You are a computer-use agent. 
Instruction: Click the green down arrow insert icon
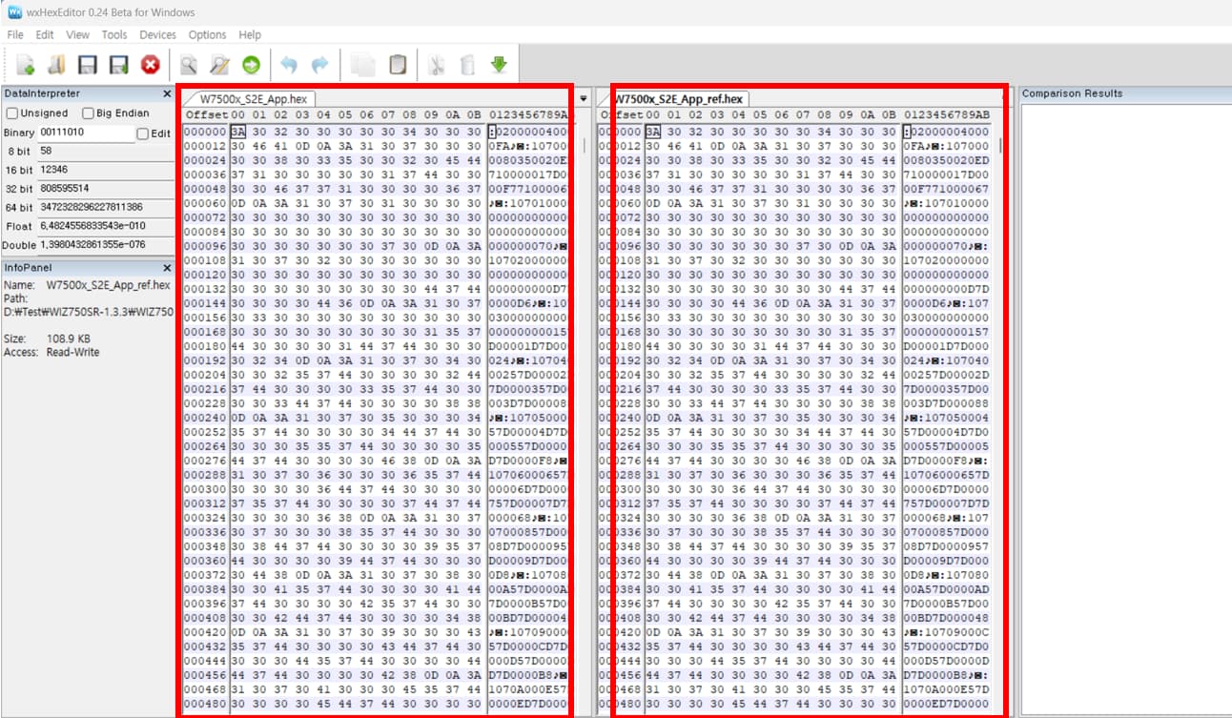click(499, 65)
